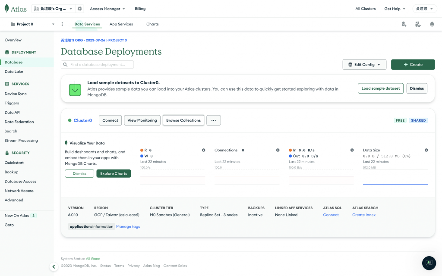The height and width of the screenshot is (276, 442).
Task: Click the application:information tag
Action: pos(92,226)
